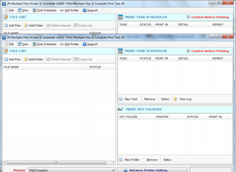Click the file list scroll left arrow
This screenshot has height=172, width=236.
point(4,162)
